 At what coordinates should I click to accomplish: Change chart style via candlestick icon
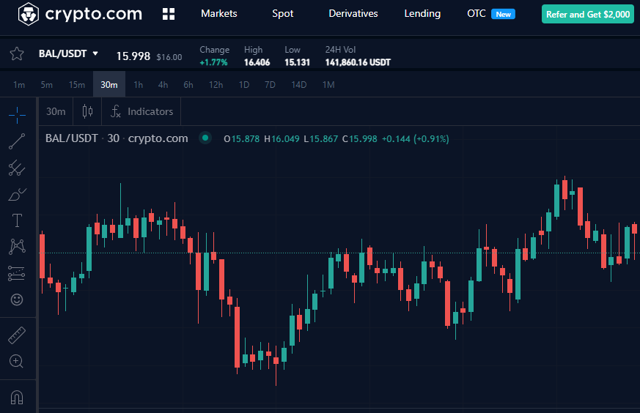coord(87,111)
